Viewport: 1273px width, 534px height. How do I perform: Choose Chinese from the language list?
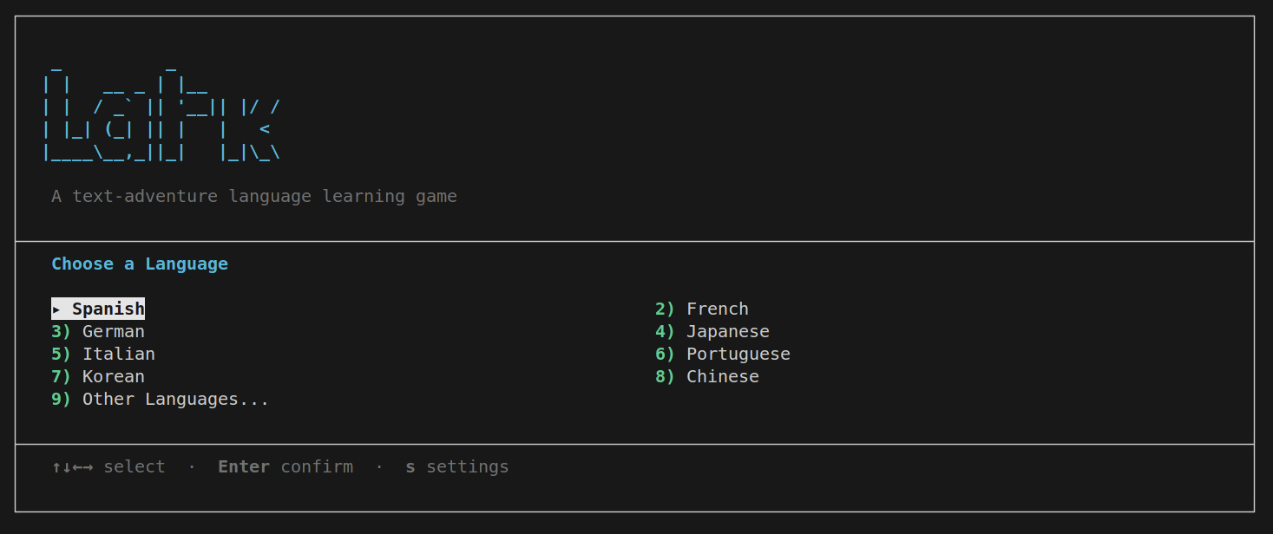(x=722, y=376)
